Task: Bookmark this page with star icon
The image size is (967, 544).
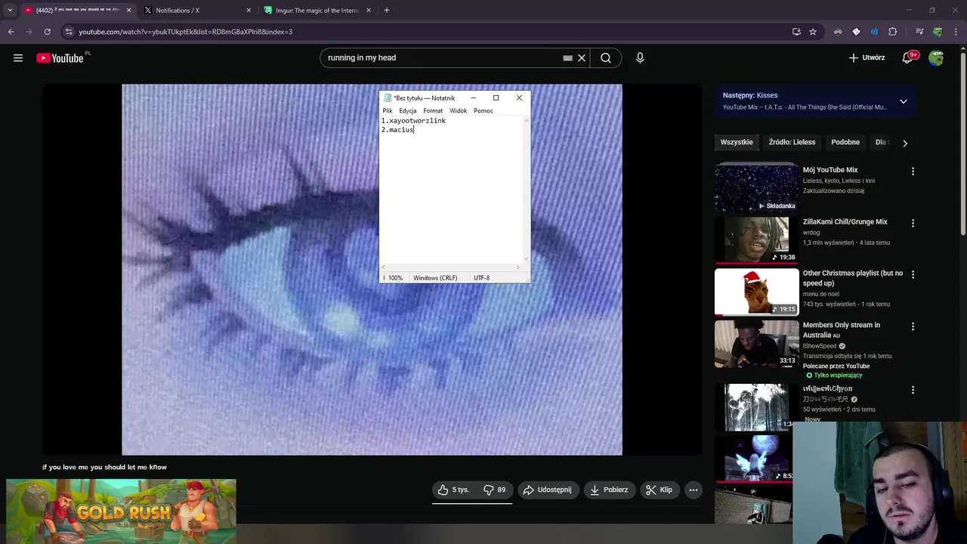Action: [x=813, y=32]
